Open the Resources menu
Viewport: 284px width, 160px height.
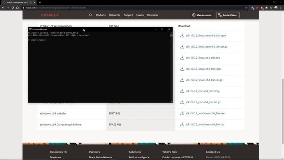pyautogui.click(x=114, y=15)
